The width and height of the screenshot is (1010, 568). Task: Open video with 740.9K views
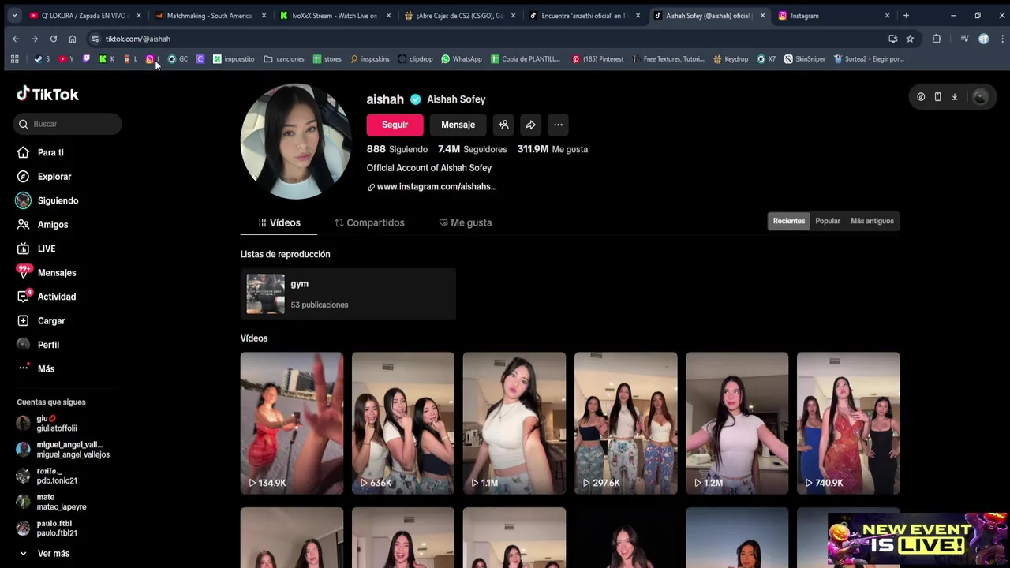pyautogui.click(x=848, y=423)
